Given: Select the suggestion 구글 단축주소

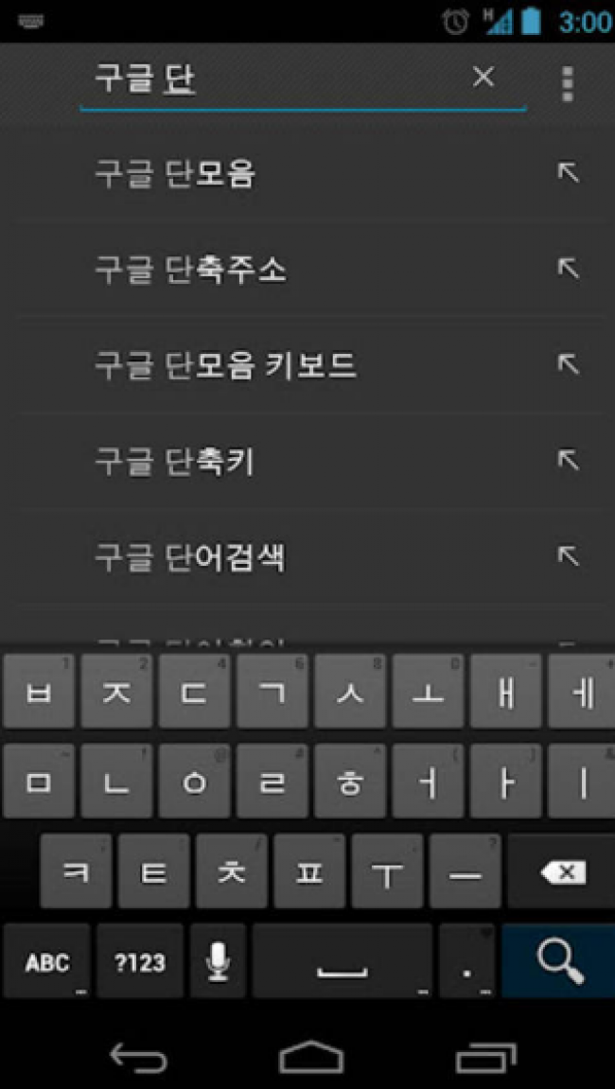Looking at the screenshot, I should (190, 269).
